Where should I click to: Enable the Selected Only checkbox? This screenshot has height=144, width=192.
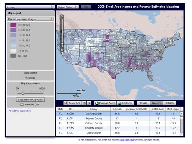(x=22, y=105)
